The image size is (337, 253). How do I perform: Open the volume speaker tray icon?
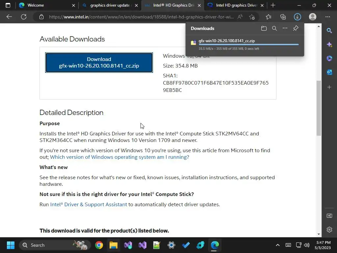307,245
